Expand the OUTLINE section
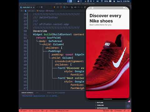Image resolution: width=150 pixels, height=112 pixels. coord(99,103)
